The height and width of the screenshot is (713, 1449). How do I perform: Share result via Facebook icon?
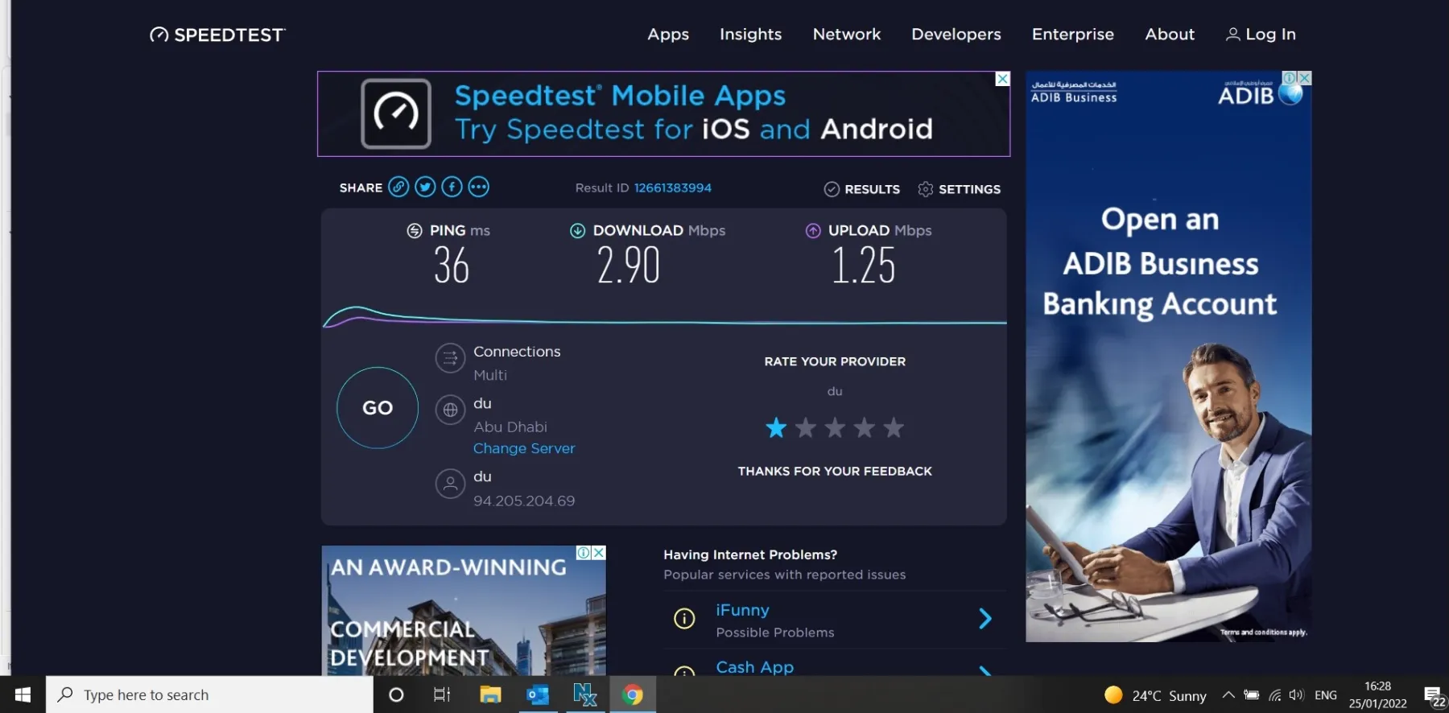tap(452, 188)
